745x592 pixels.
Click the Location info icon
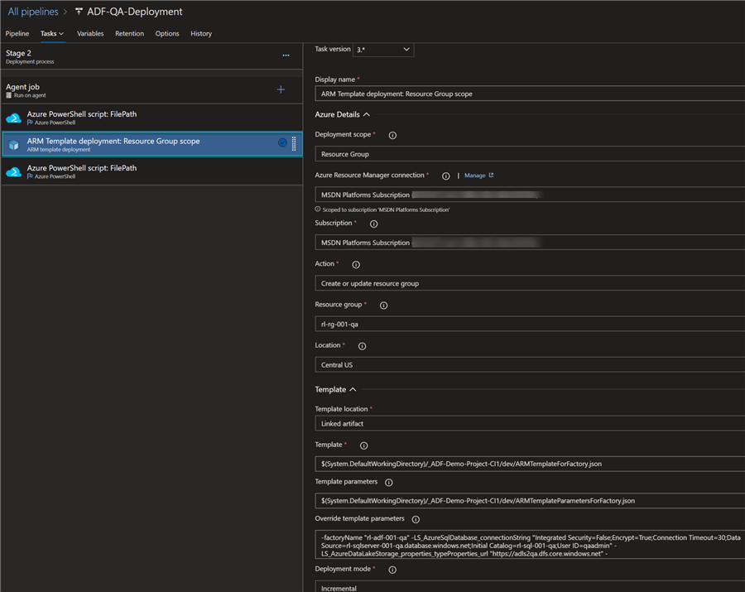tap(362, 346)
